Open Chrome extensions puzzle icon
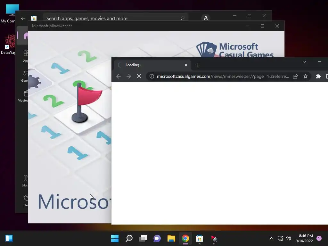This screenshot has height=246, width=328. click(318, 76)
